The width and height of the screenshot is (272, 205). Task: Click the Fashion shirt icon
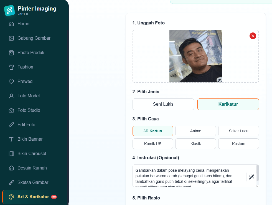coord(11,67)
